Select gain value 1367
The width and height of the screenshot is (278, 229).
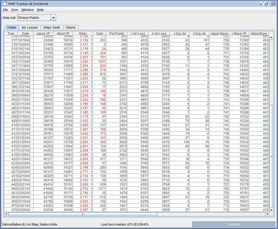[x=100, y=61]
